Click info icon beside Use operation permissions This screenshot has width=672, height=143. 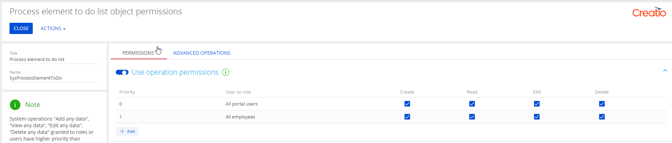(x=226, y=72)
